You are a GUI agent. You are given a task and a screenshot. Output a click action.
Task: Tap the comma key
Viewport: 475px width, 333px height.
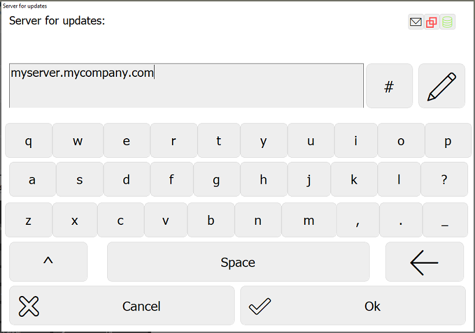357,220
